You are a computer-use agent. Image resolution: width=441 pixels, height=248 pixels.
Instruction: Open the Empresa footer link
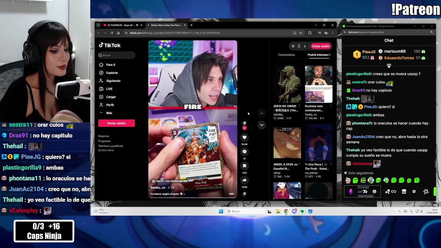point(103,136)
